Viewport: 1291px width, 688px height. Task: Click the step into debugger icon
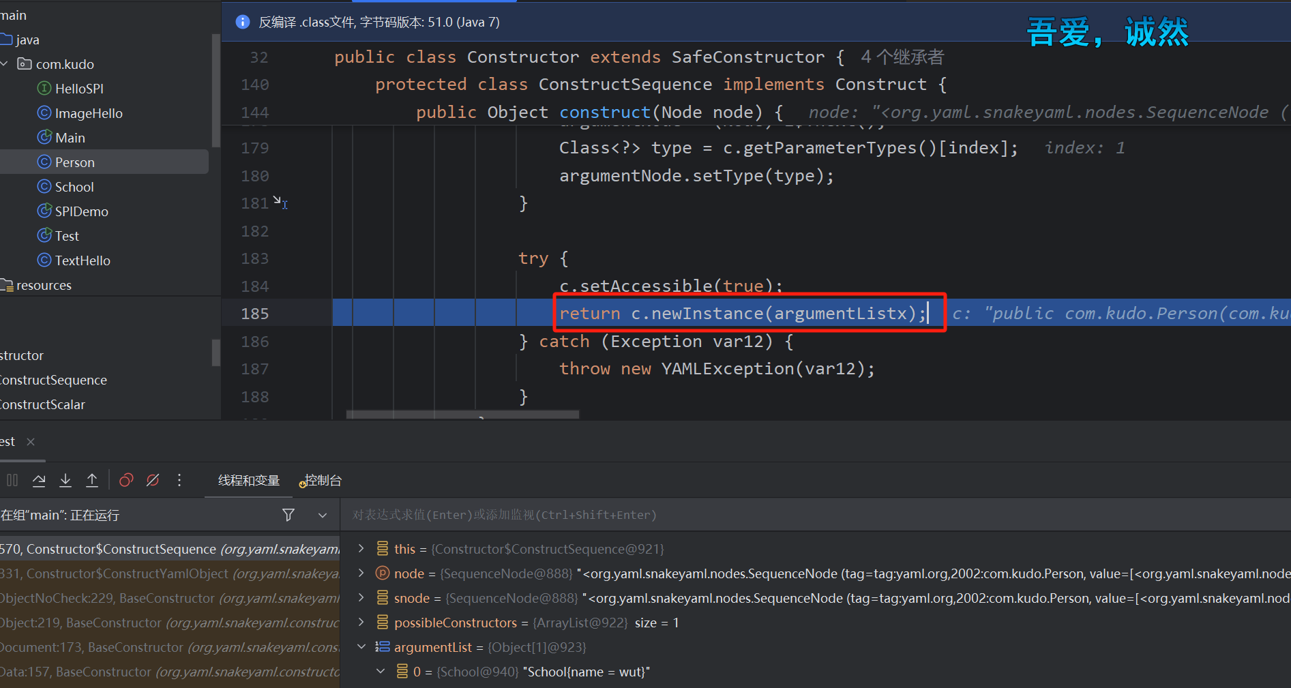(65, 480)
